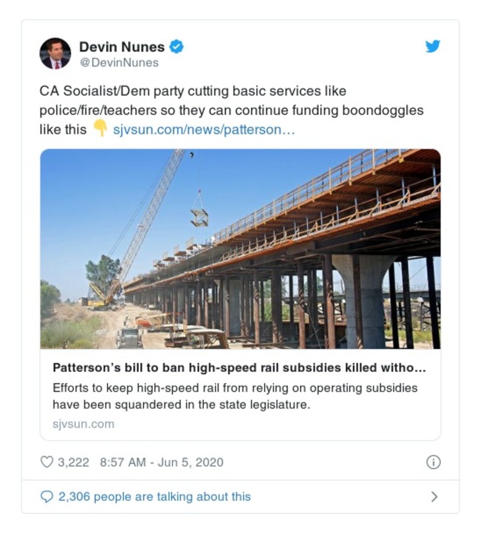Click the sjvsun.com card domain label
The image size is (481, 534).
click(84, 424)
